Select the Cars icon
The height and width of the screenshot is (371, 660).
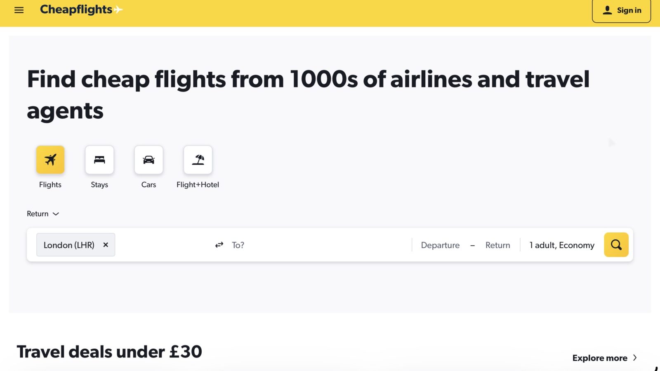coord(148,160)
